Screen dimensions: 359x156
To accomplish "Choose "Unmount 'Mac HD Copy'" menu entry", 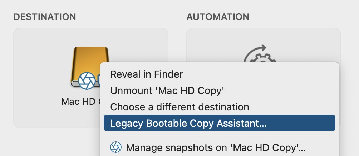I will click(167, 90).
